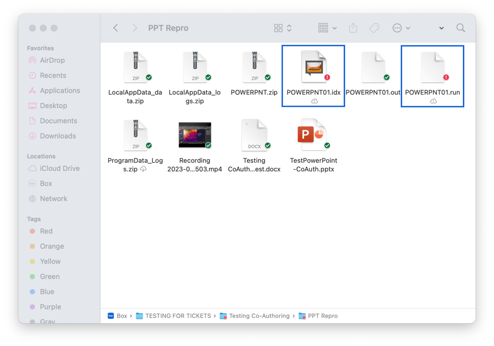Open AirDrop in the sidebar

(52, 60)
